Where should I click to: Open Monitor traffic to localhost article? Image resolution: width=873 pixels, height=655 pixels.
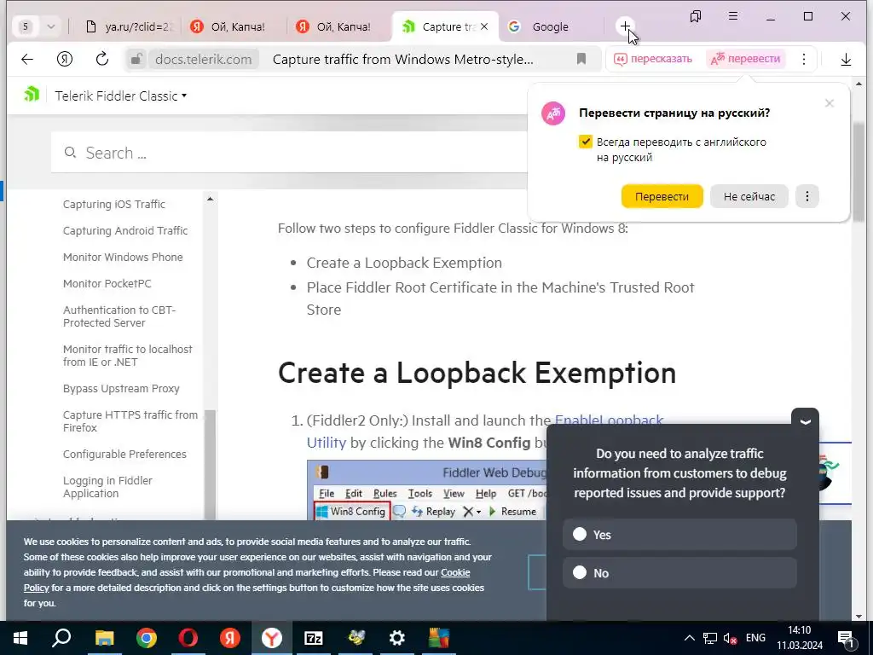pyautogui.click(x=128, y=356)
